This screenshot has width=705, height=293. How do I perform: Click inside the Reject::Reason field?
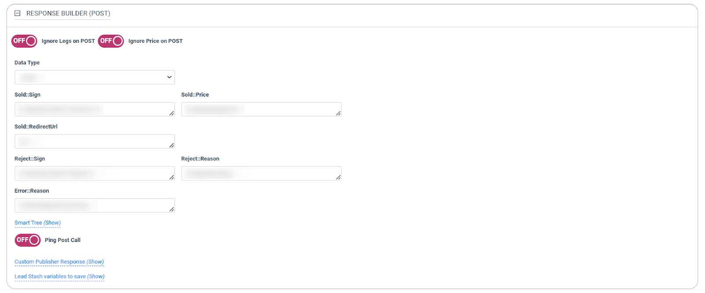pos(261,173)
